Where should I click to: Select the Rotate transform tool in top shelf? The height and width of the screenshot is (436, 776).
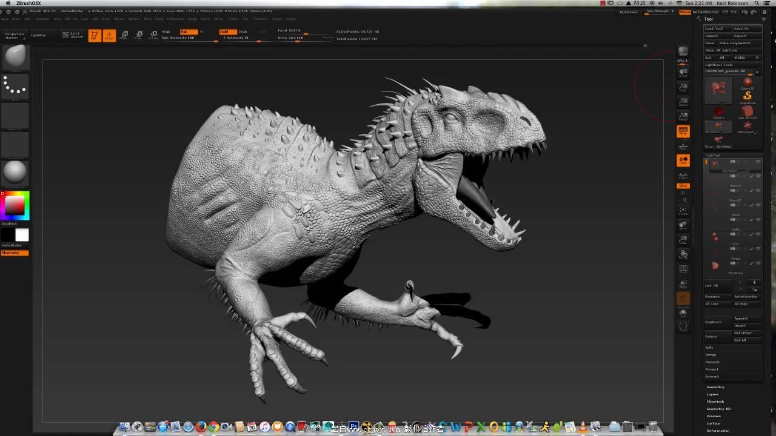[153, 36]
